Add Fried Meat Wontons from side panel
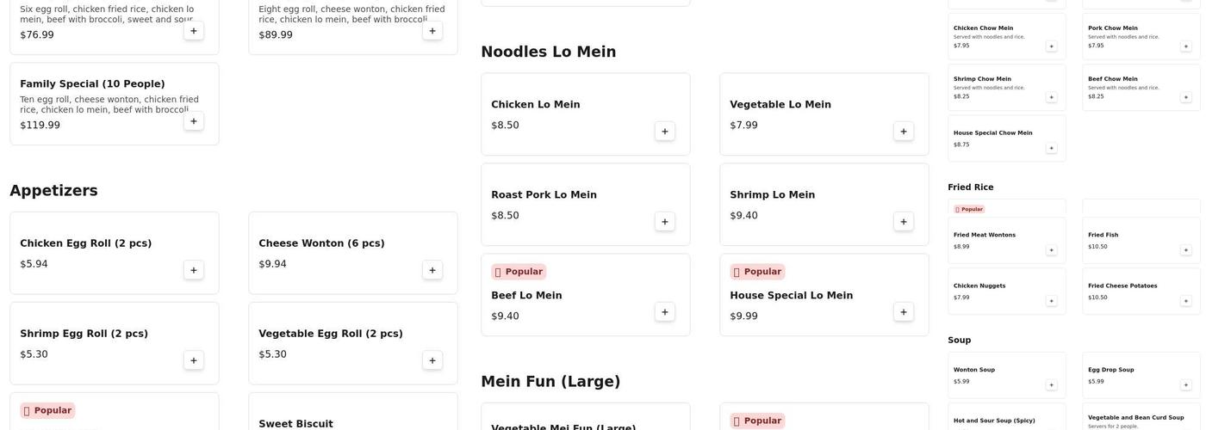 coord(1051,250)
